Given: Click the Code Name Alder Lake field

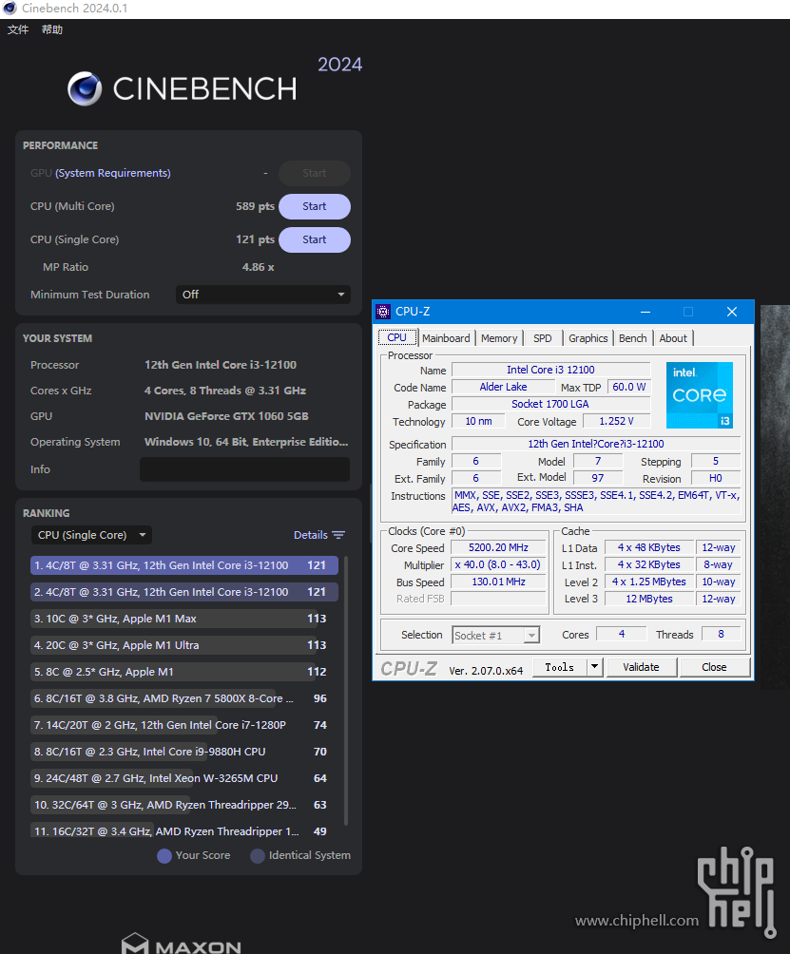Looking at the screenshot, I should pyautogui.click(x=503, y=387).
